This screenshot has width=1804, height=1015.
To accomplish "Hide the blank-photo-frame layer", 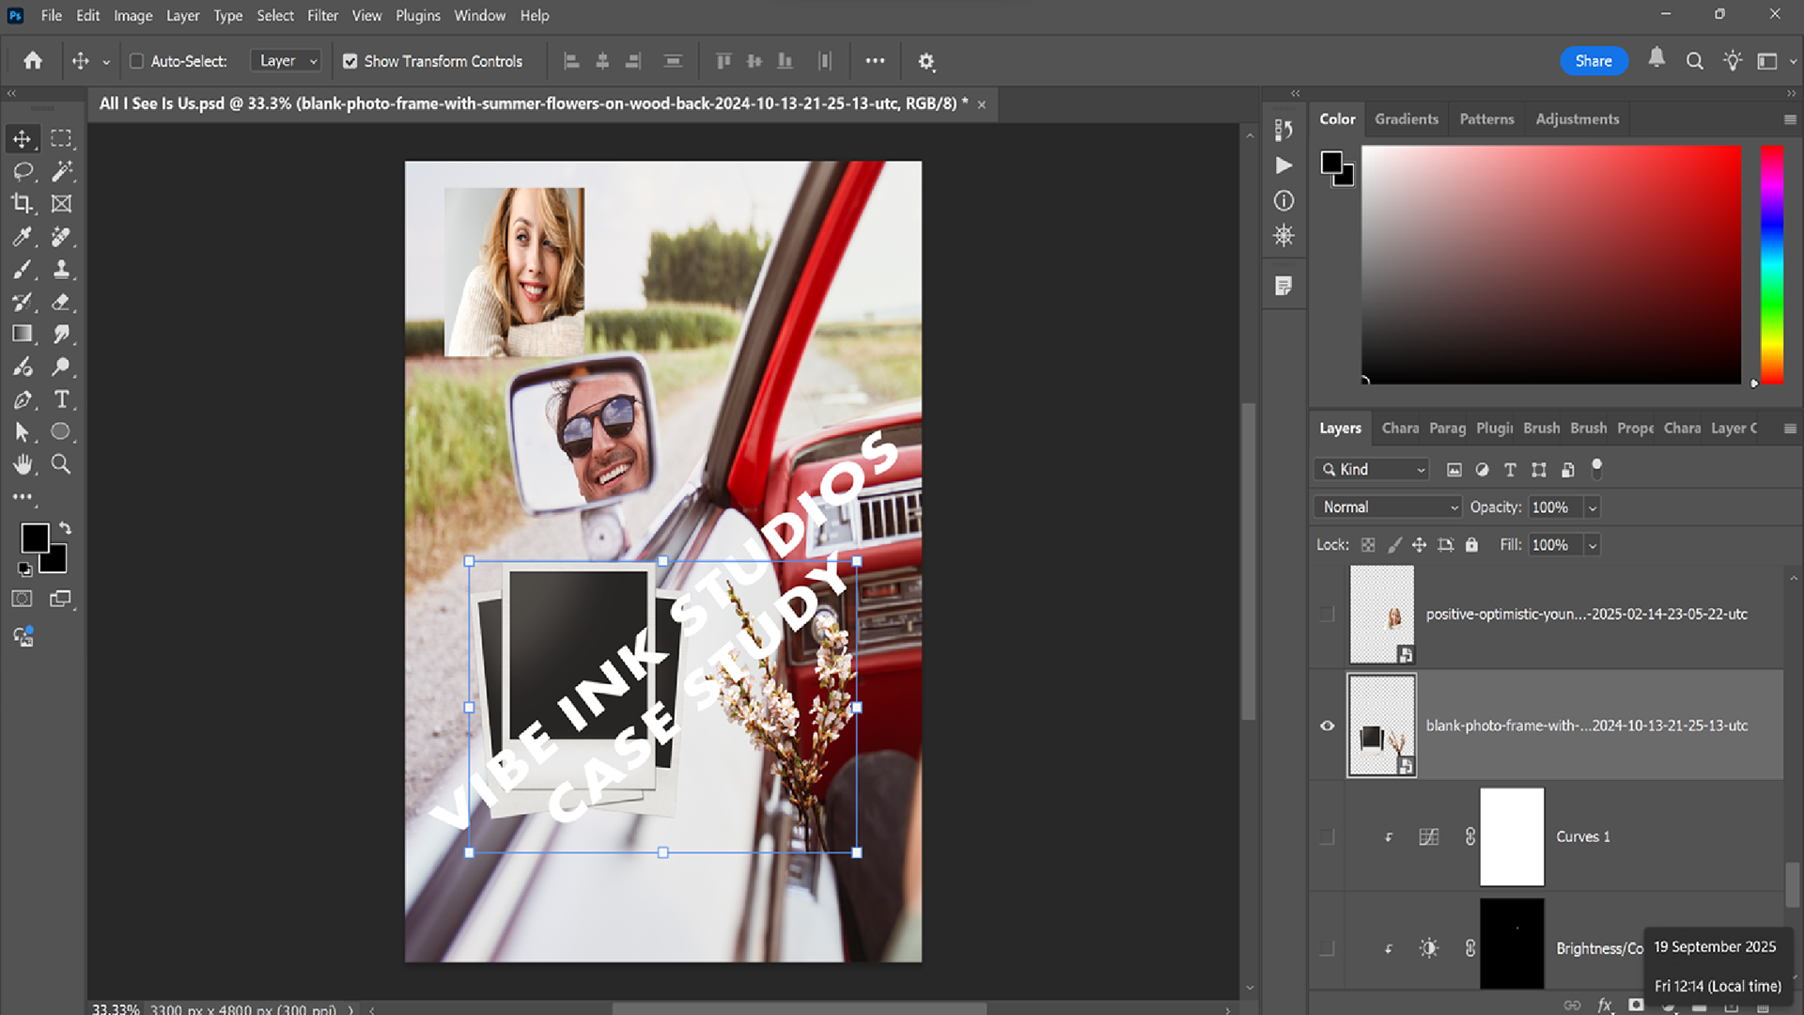I will point(1327,726).
